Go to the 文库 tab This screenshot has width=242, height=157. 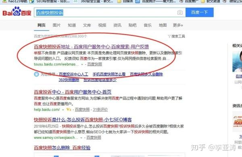pyautogui.click(x=87, y=25)
